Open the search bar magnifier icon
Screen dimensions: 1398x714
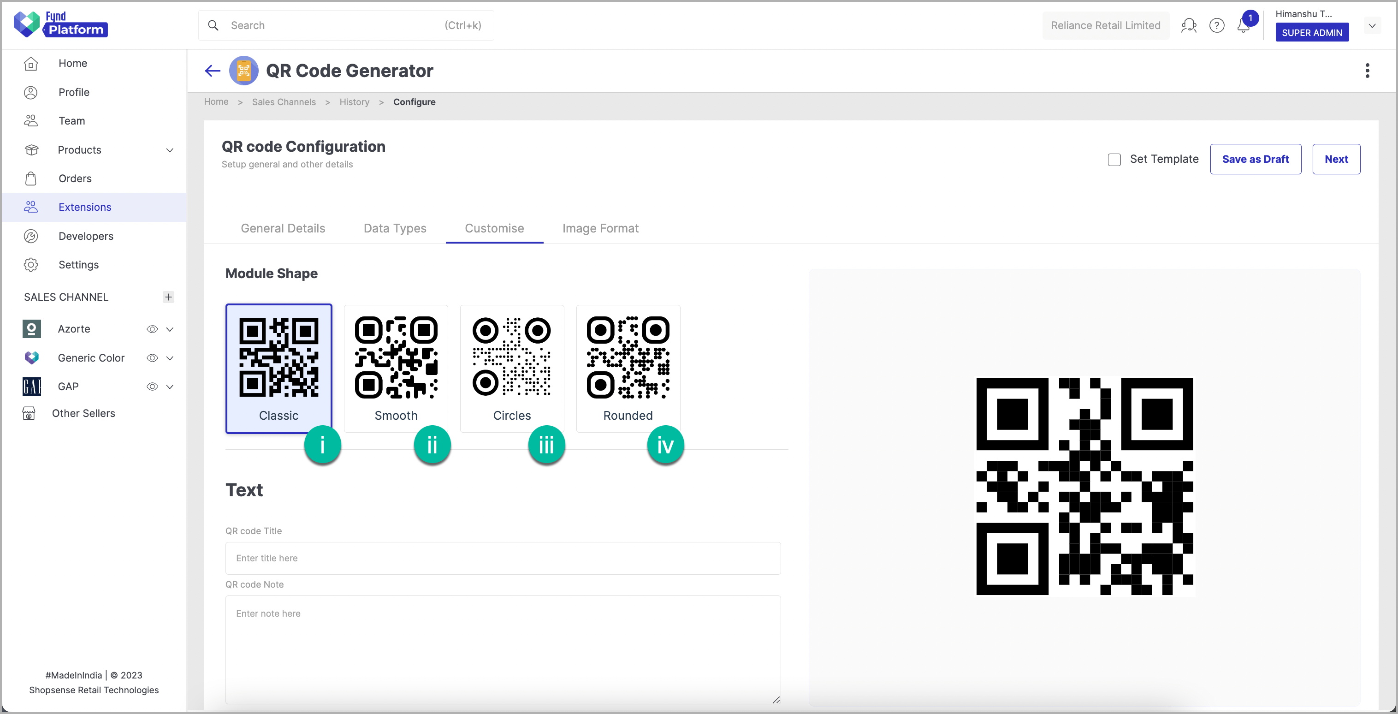click(213, 25)
